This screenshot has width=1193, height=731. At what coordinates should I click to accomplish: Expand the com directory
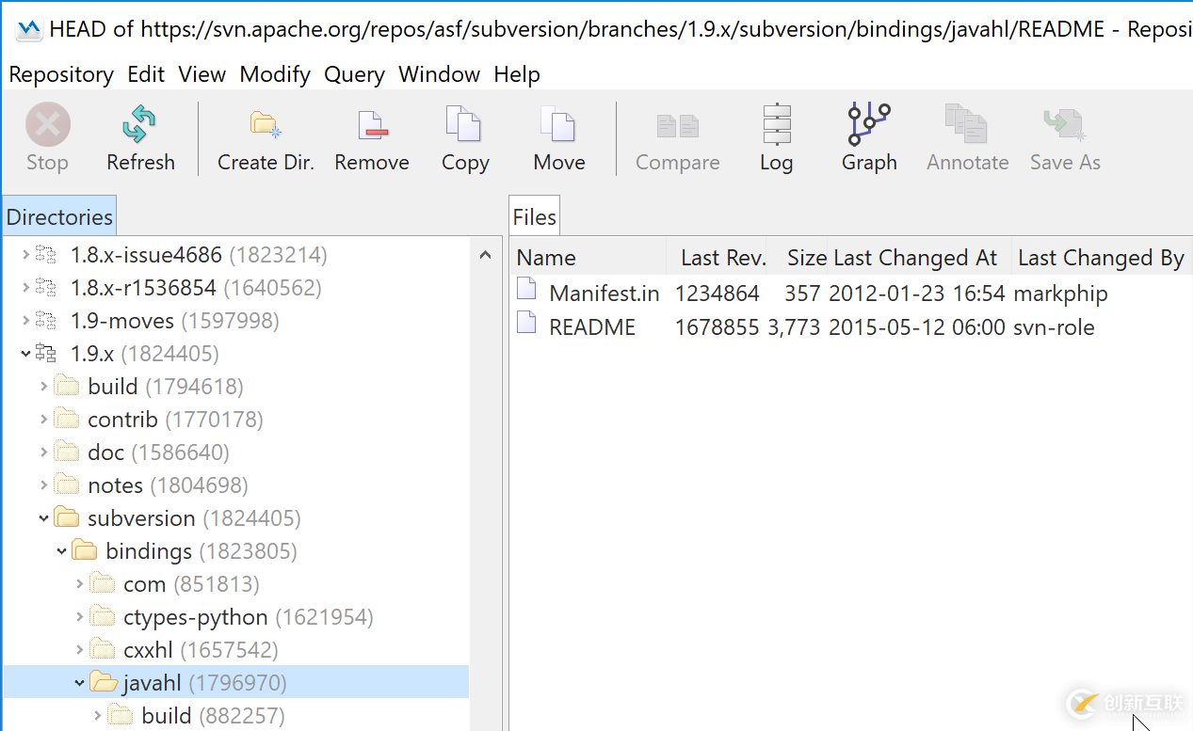(x=79, y=583)
